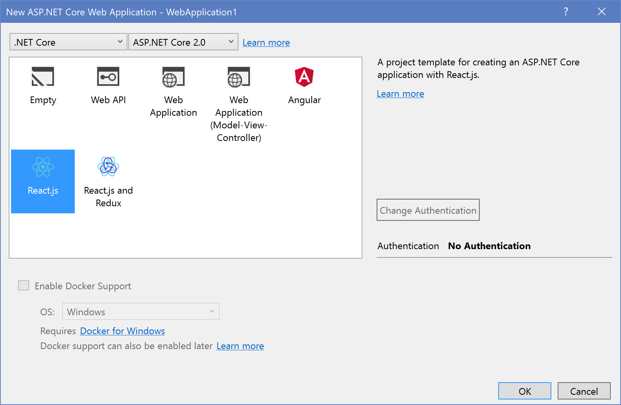Screen dimensions: 621x405
Task: Click the React.js and Redux label text
Action: pyautogui.click(x=108, y=197)
